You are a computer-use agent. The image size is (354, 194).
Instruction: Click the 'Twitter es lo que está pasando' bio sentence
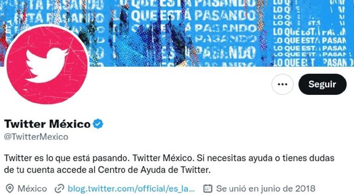coord(67,158)
